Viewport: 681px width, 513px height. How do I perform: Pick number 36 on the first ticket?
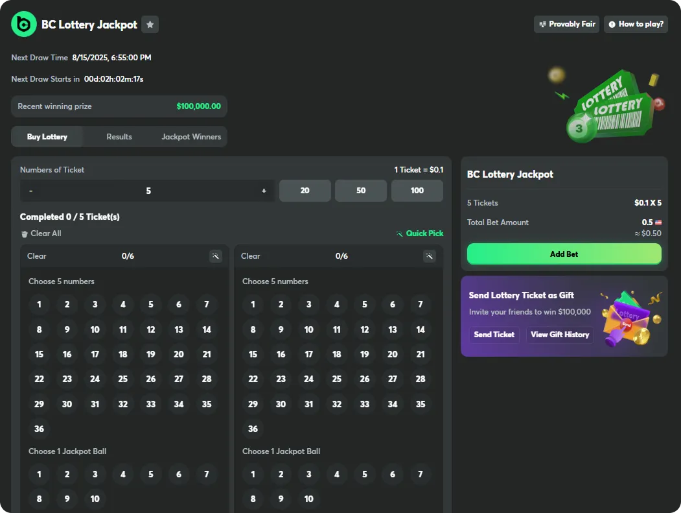click(39, 429)
